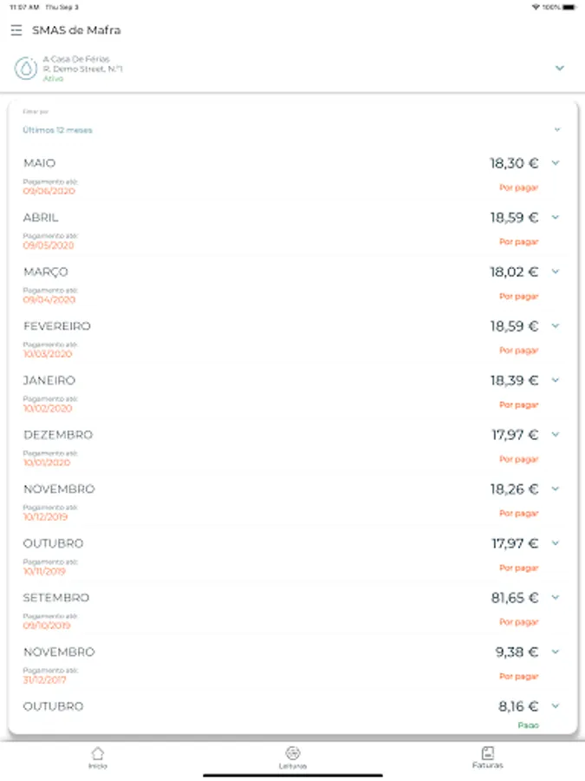Tap the Wi-Fi status icon
Screen dimensions: 585x781
(535, 7)
